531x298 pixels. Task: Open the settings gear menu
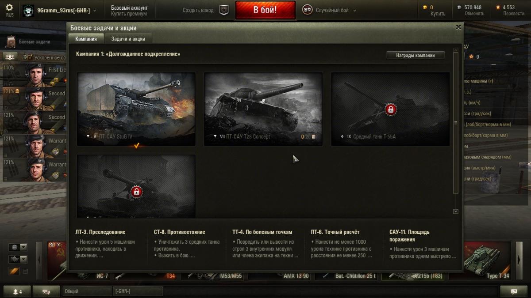[9, 8]
